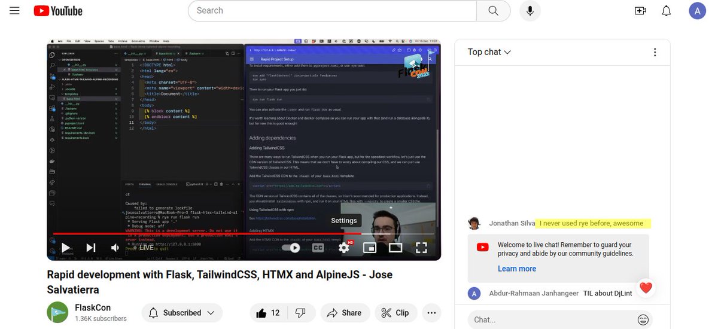Start voice search with microphone icon
Screen dimensions: 718x329
coord(530,11)
